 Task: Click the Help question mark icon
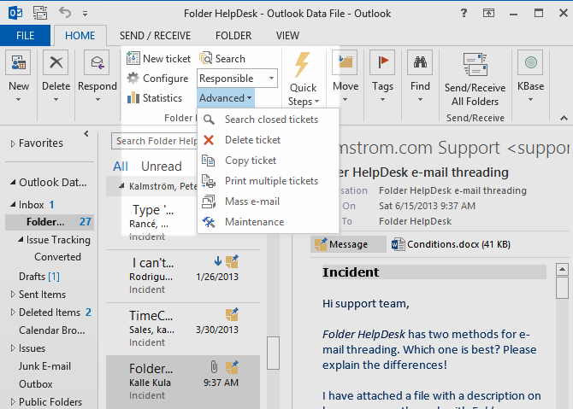[464, 13]
